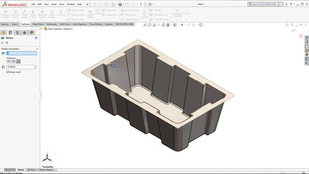
Task: Switch to the FeatureManager design tree icon
Action: coord(3,32)
